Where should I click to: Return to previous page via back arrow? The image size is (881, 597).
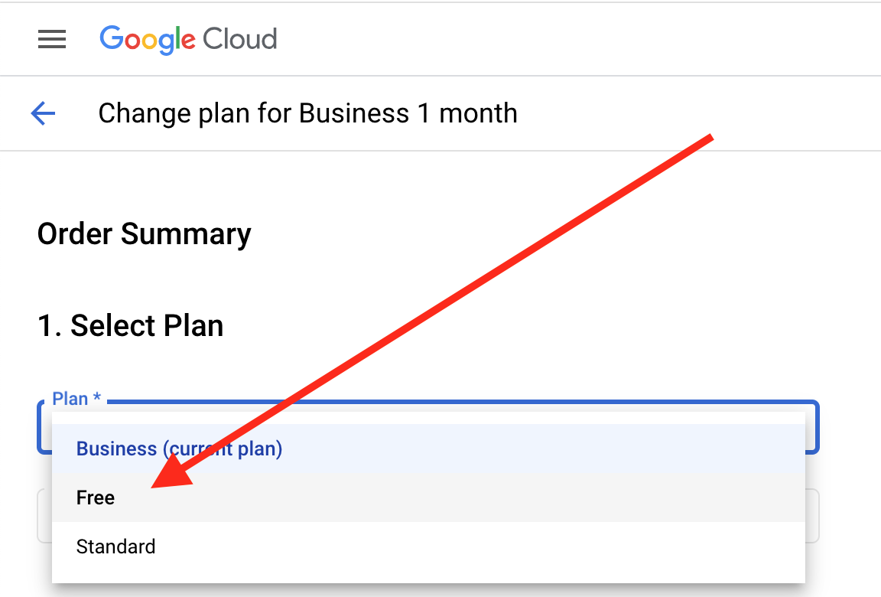click(43, 113)
